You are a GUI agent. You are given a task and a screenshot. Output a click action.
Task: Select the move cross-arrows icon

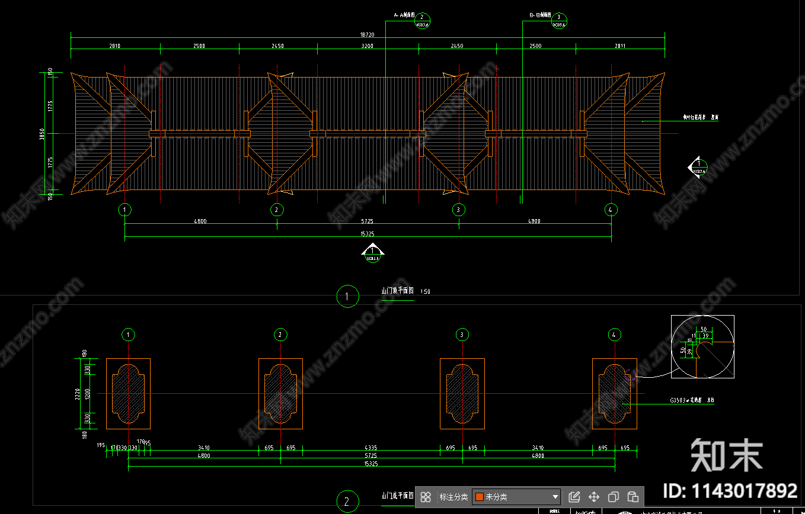(593, 497)
